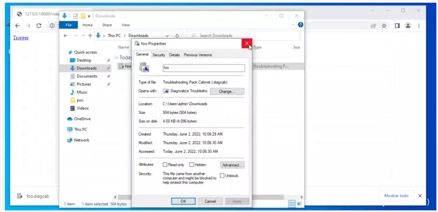Image resolution: width=438 pixels, height=212 pixels.
Task: Switch to the Previous Versions tab
Action: click(198, 55)
